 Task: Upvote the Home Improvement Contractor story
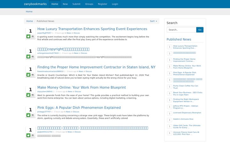(x=28, y=75)
